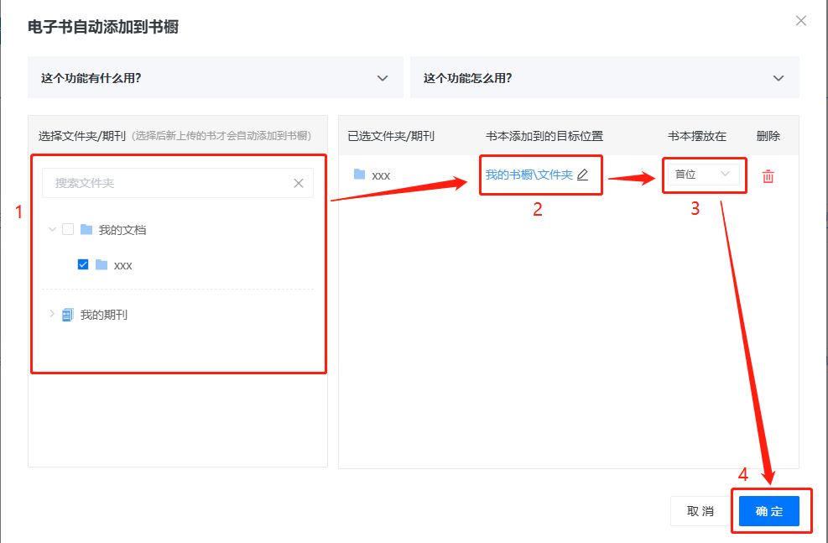The image size is (828, 543).
Task: Focus the 搜索文件夹 search field
Action: pos(168,183)
